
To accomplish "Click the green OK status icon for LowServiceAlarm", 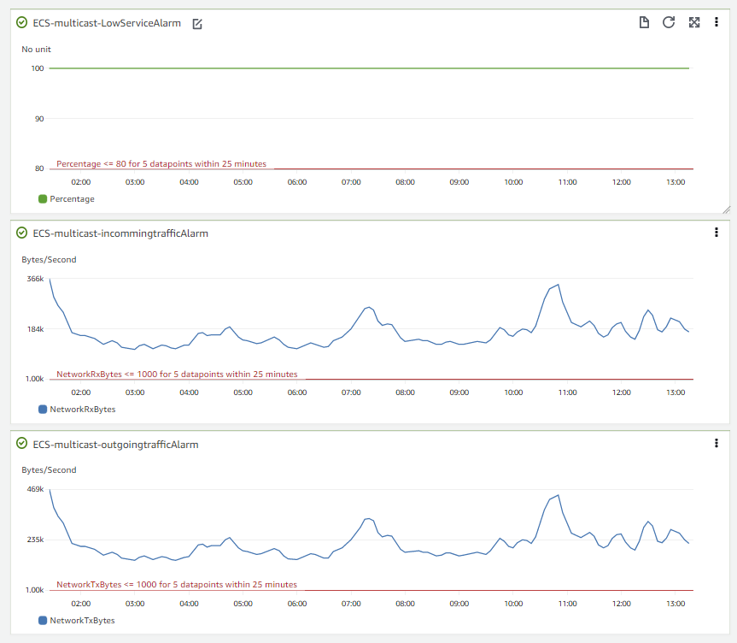I will point(22,23).
